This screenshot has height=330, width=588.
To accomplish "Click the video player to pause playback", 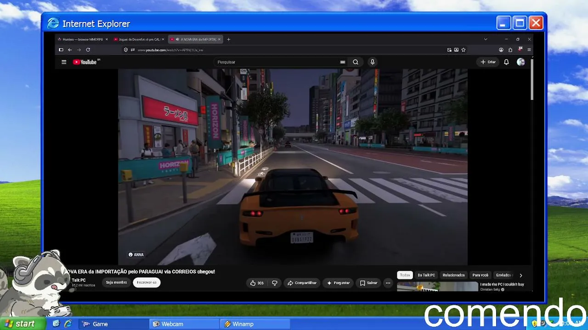I will point(293,167).
